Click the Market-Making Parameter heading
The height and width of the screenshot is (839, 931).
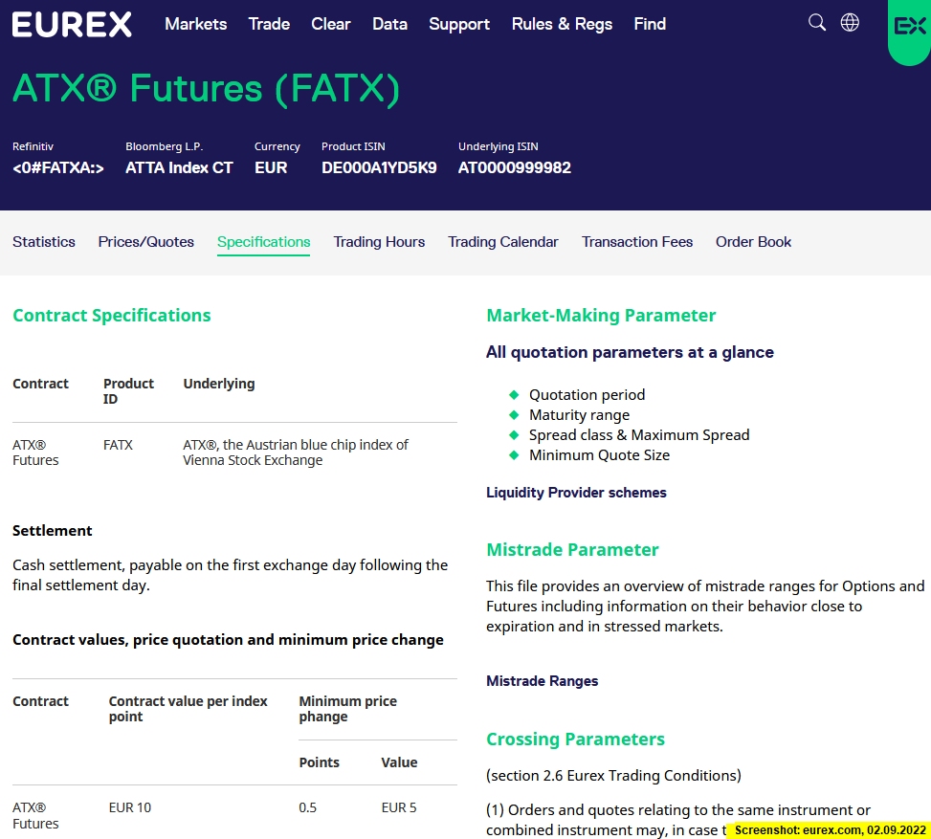point(601,316)
